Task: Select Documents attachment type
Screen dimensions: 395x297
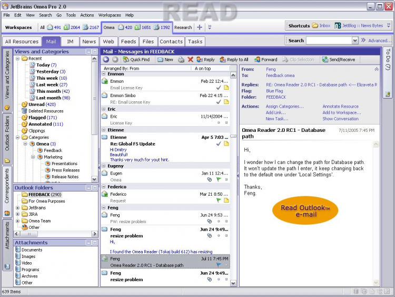Action: 29,250
